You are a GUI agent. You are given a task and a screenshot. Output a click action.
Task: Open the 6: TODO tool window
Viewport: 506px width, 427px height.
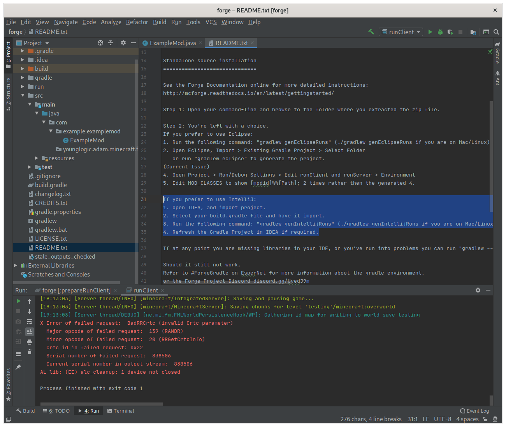coord(56,411)
